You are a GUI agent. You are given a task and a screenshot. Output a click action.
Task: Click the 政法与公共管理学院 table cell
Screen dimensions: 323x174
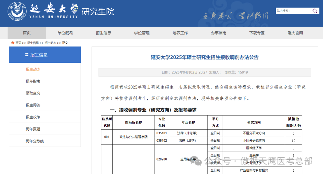coord(133,137)
